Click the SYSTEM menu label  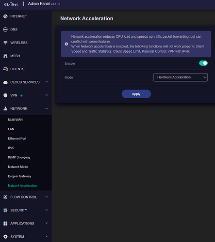17,237
